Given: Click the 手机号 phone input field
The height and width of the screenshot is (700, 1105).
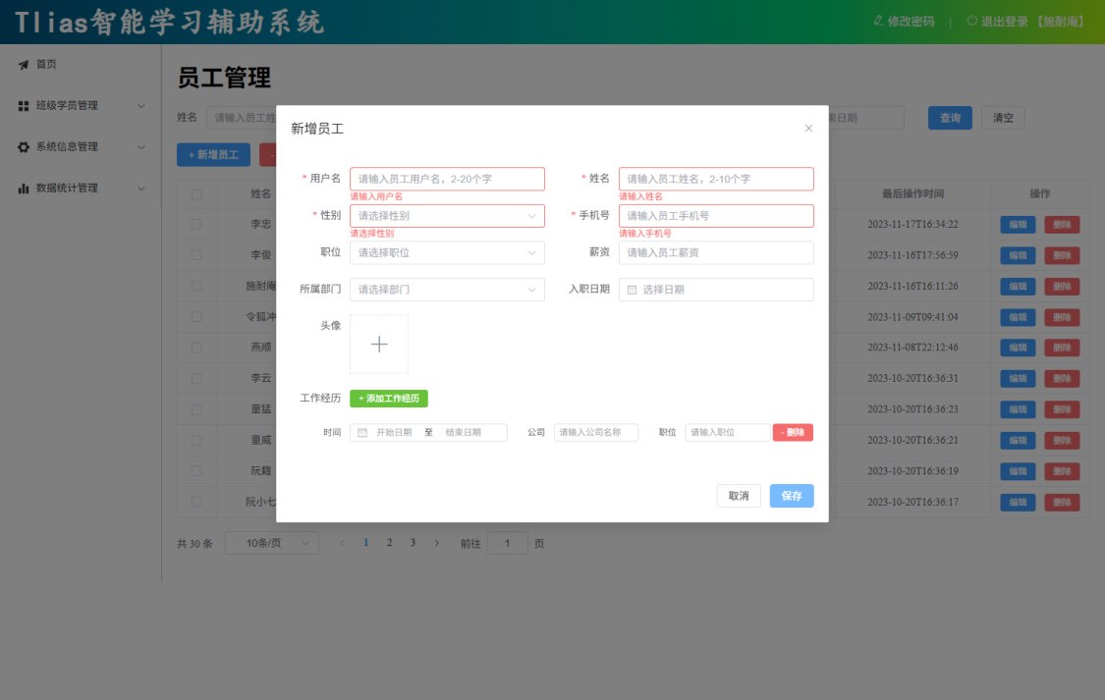Looking at the screenshot, I should (716, 215).
